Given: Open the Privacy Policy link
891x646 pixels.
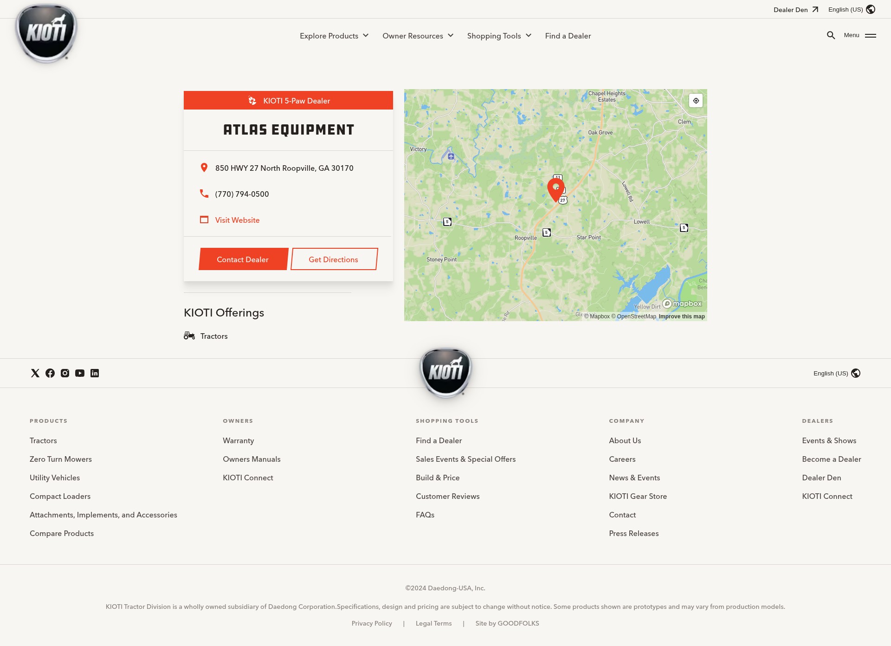Looking at the screenshot, I should click(372, 623).
